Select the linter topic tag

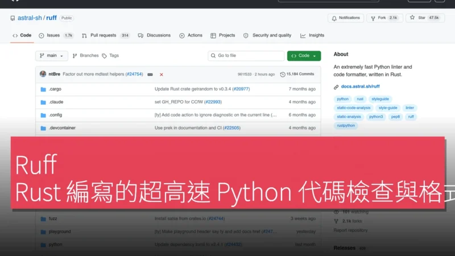point(409,108)
